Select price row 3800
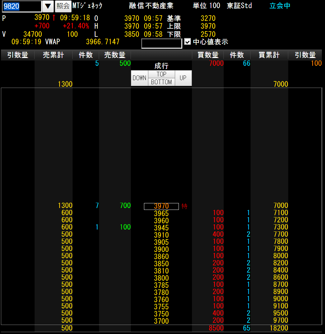325x334 pixels. 161,278
